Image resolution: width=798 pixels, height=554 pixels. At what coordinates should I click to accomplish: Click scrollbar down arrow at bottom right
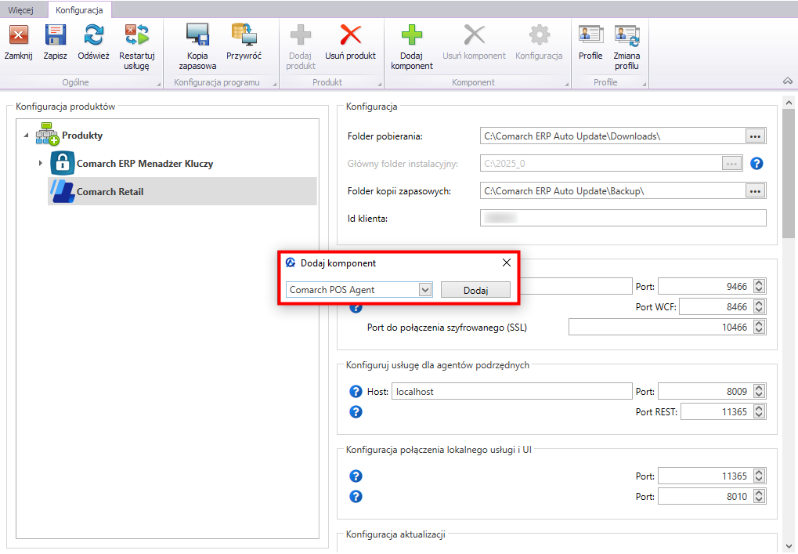[x=789, y=546]
